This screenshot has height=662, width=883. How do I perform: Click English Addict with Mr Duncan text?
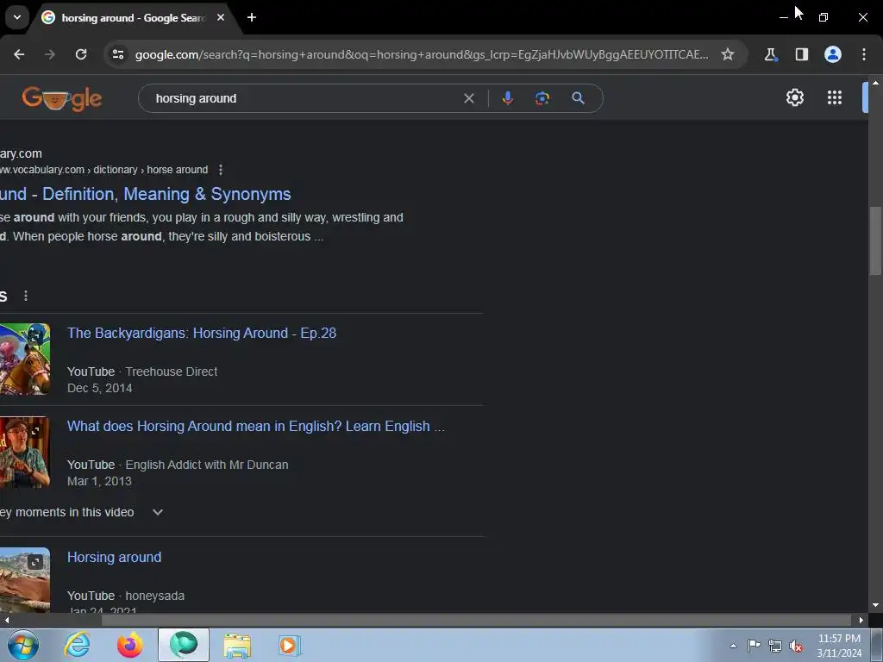(207, 465)
